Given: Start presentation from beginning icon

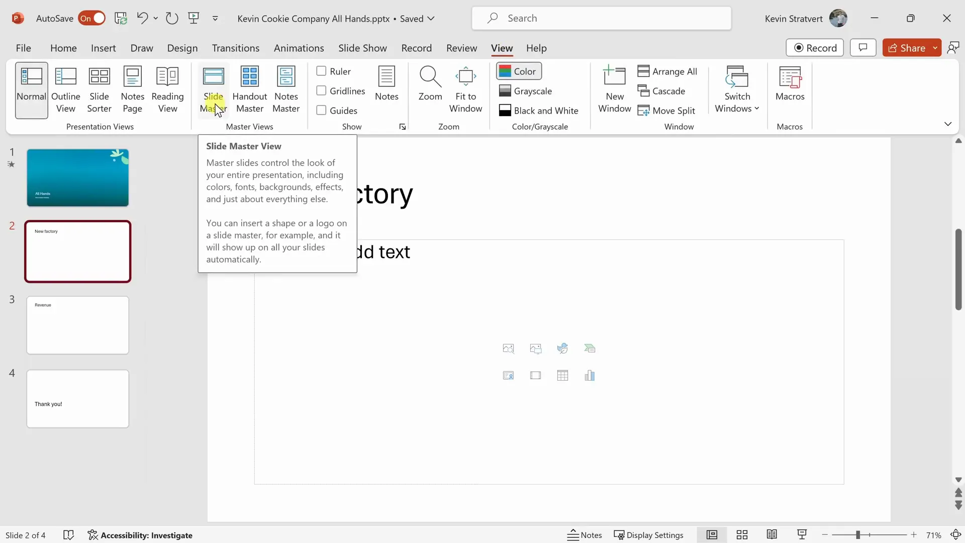Looking at the screenshot, I should [194, 19].
